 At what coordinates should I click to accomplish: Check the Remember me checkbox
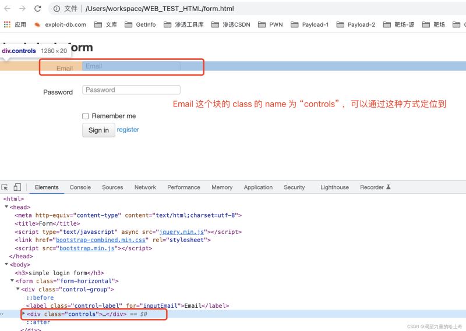coord(86,116)
